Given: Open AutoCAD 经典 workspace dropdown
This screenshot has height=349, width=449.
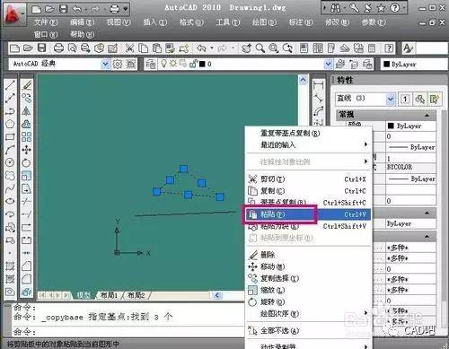Looking at the screenshot, I should coord(105,64).
